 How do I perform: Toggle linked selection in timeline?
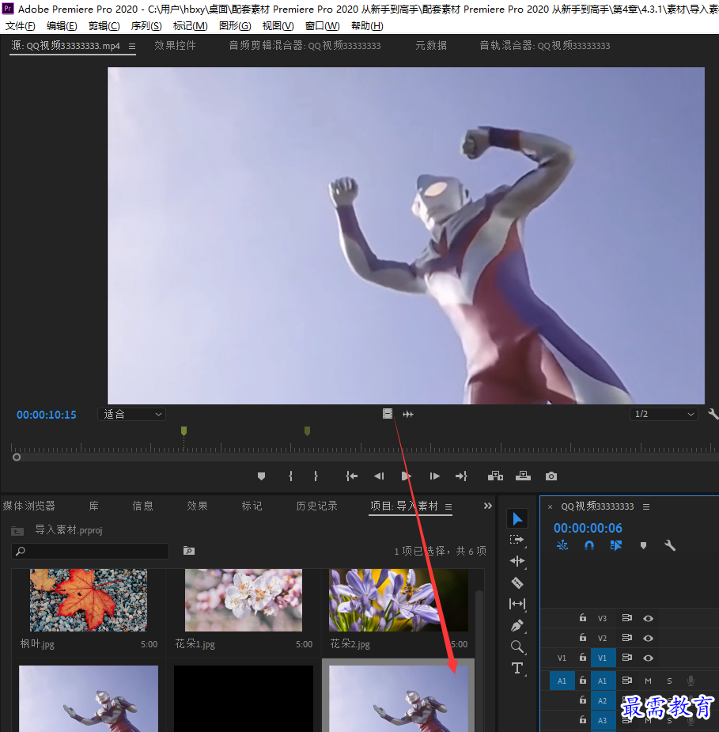tap(616, 545)
